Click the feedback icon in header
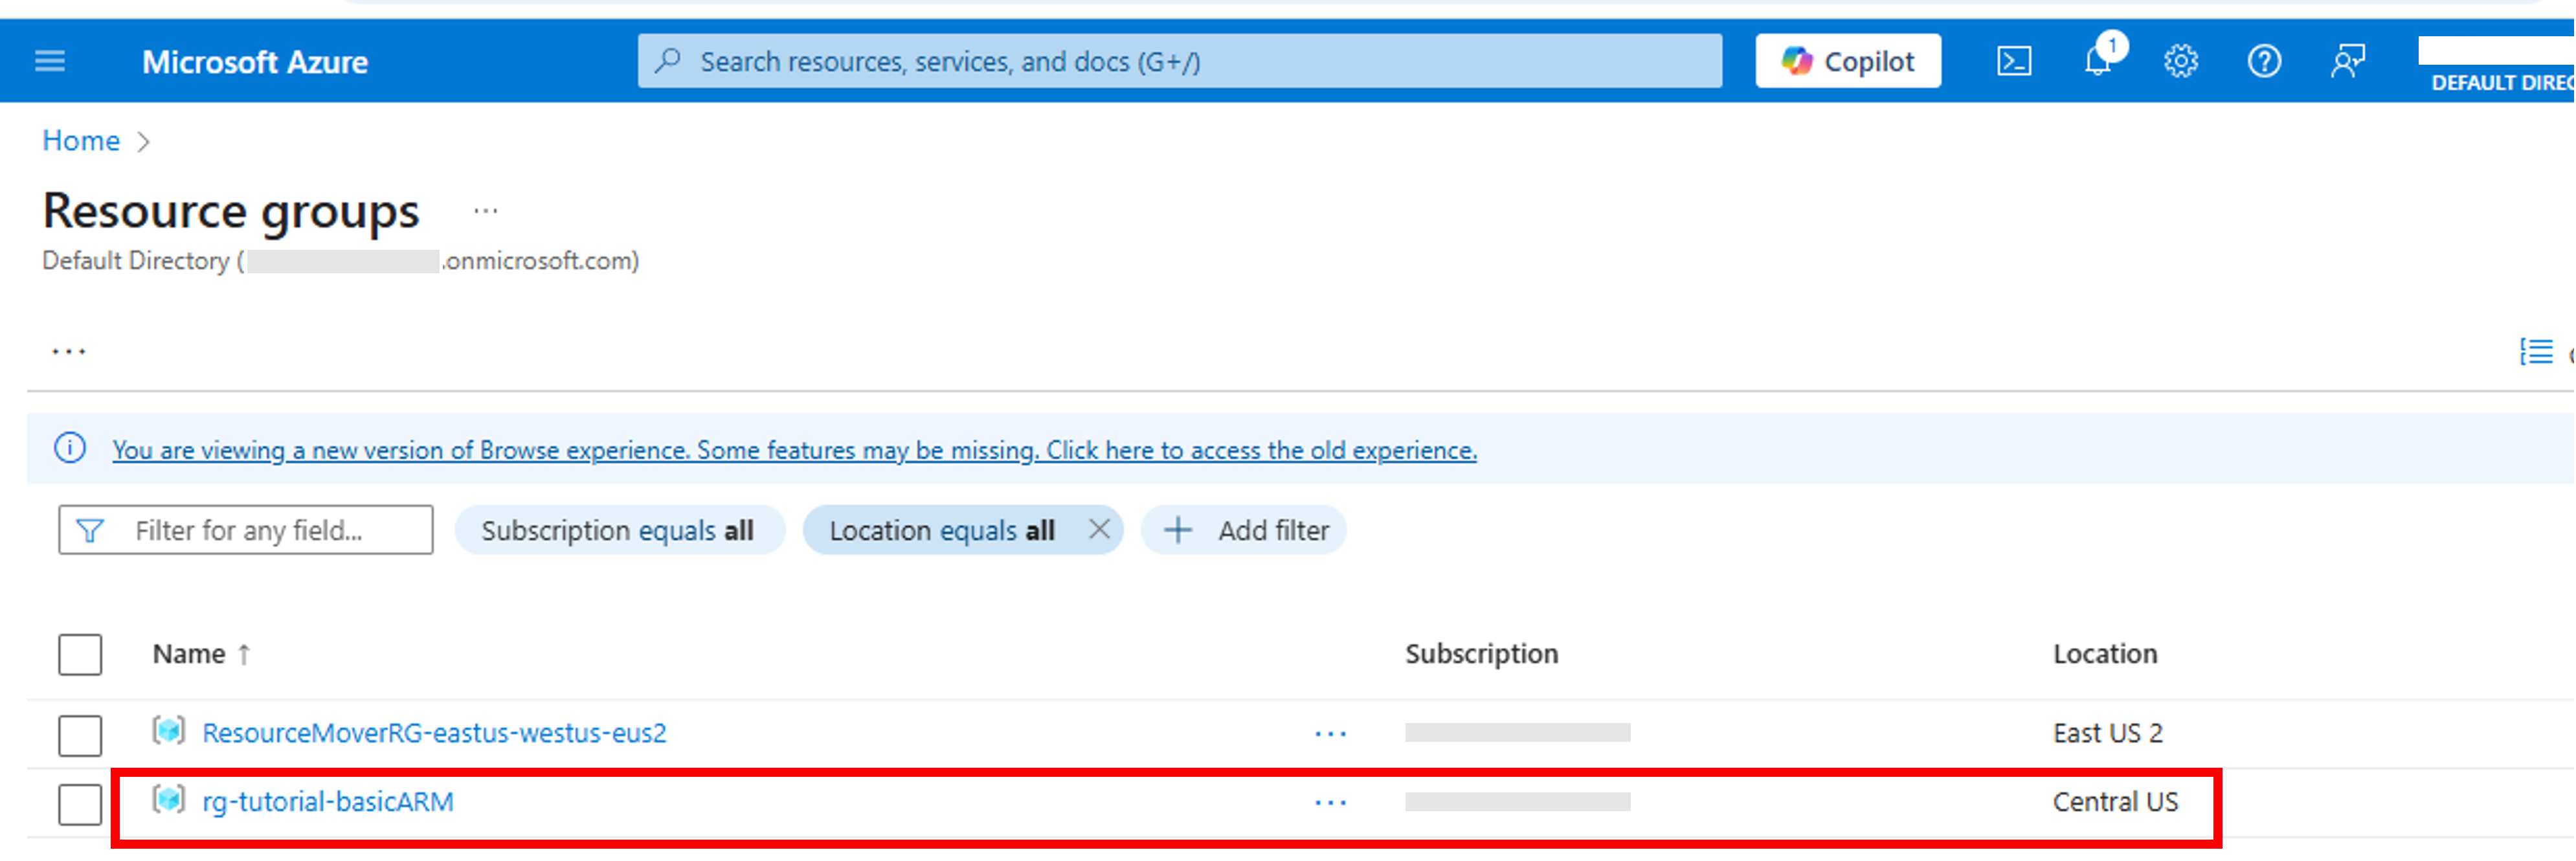 [x=2347, y=62]
